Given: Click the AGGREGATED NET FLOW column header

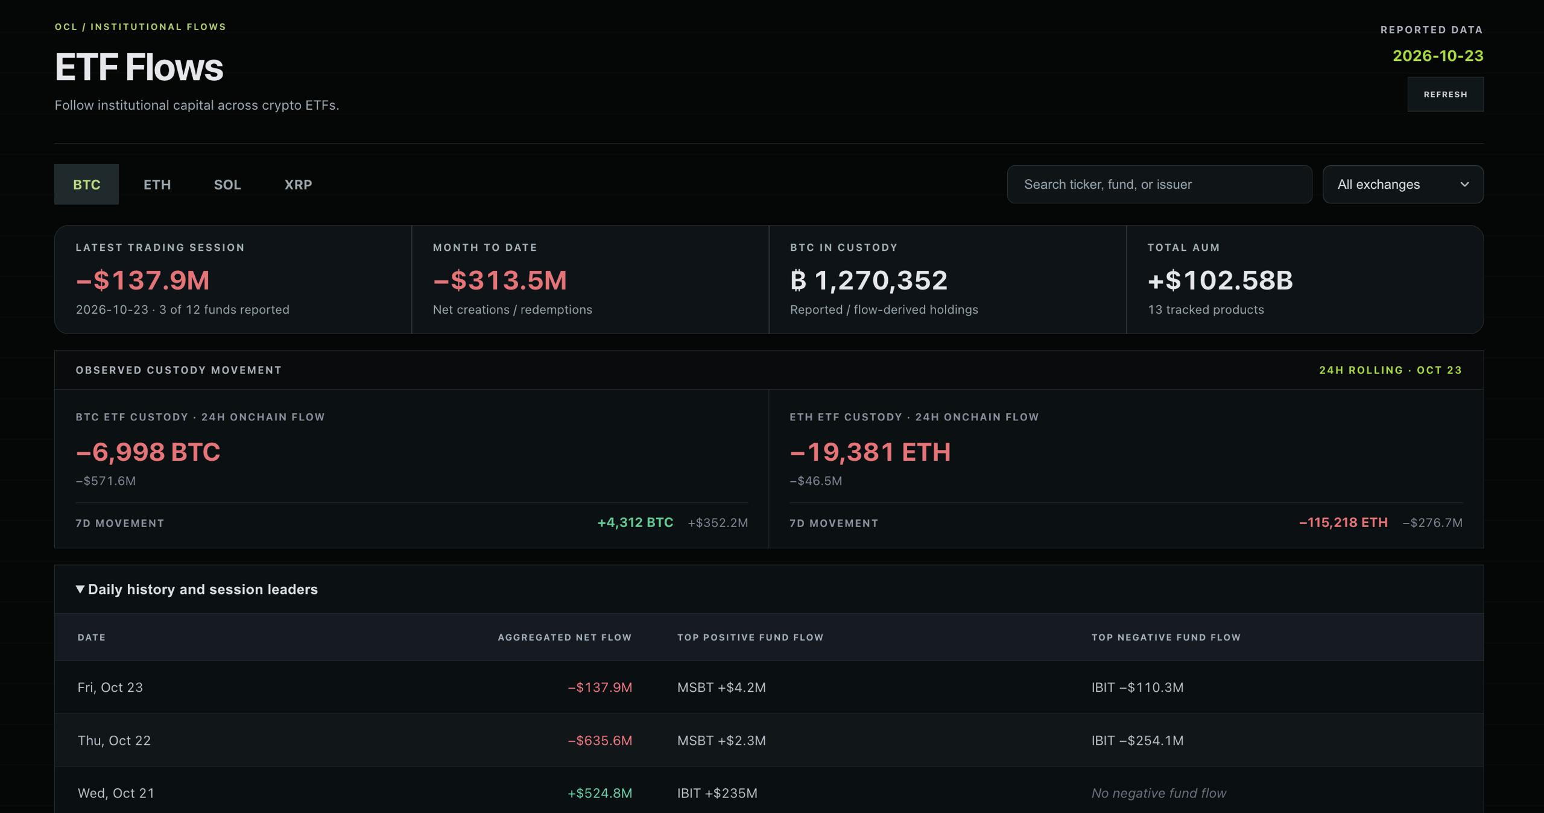Looking at the screenshot, I should point(565,637).
